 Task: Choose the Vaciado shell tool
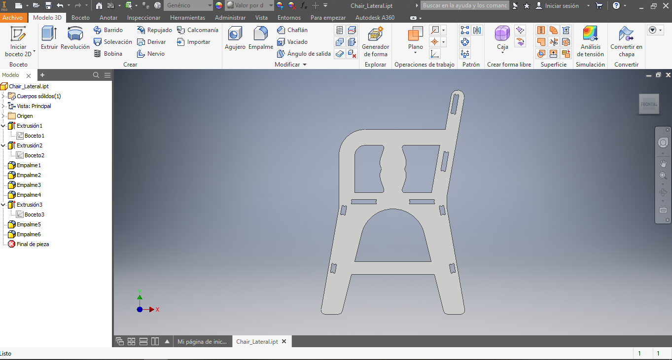292,42
